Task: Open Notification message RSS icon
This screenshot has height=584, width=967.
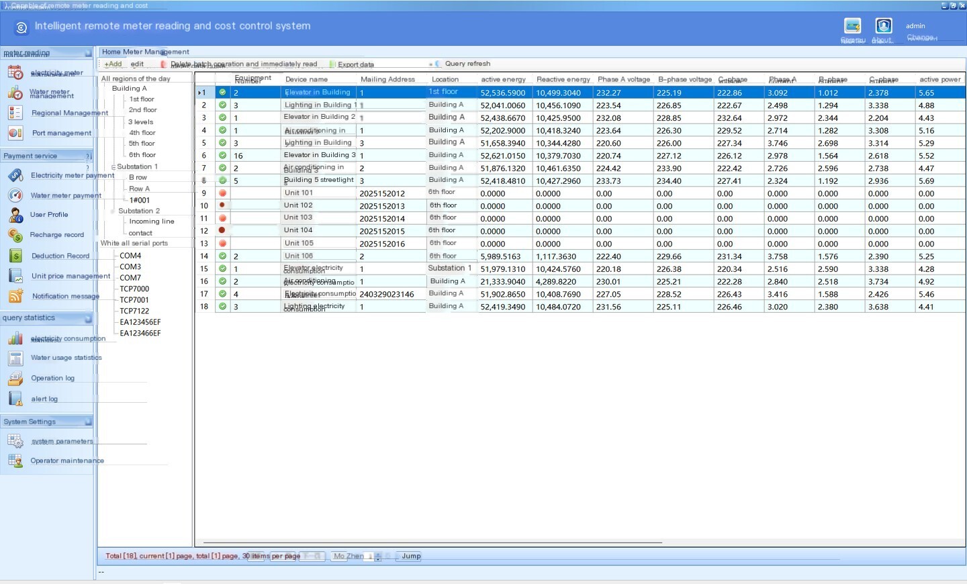Action: 15,296
